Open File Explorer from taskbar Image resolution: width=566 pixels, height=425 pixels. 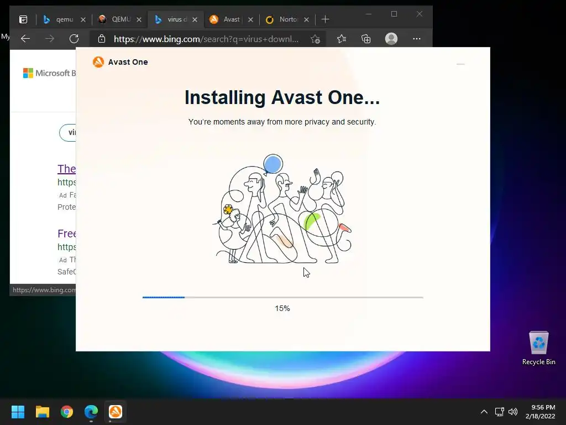(x=42, y=412)
